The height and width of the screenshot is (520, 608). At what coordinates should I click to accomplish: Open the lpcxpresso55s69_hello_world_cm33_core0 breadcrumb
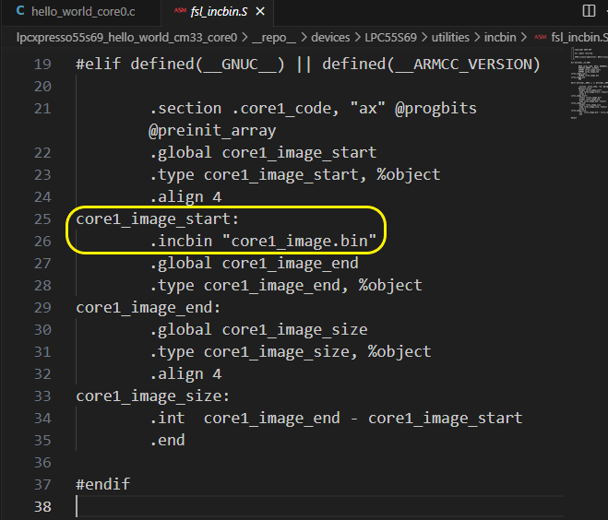click(126, 37)
